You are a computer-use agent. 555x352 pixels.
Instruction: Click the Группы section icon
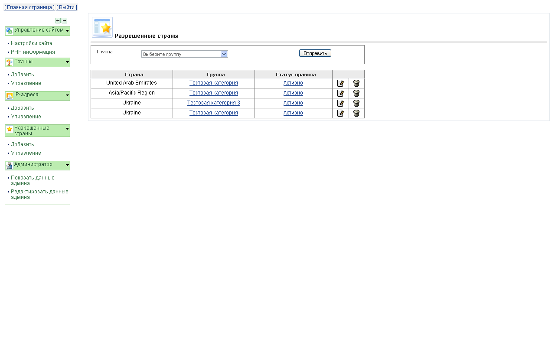pyautogui.click(x=9, y=62)
